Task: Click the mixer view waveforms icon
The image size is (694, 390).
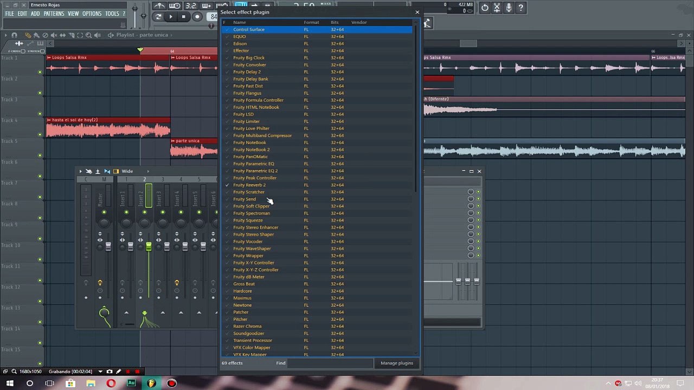Action: coord(107,171)
